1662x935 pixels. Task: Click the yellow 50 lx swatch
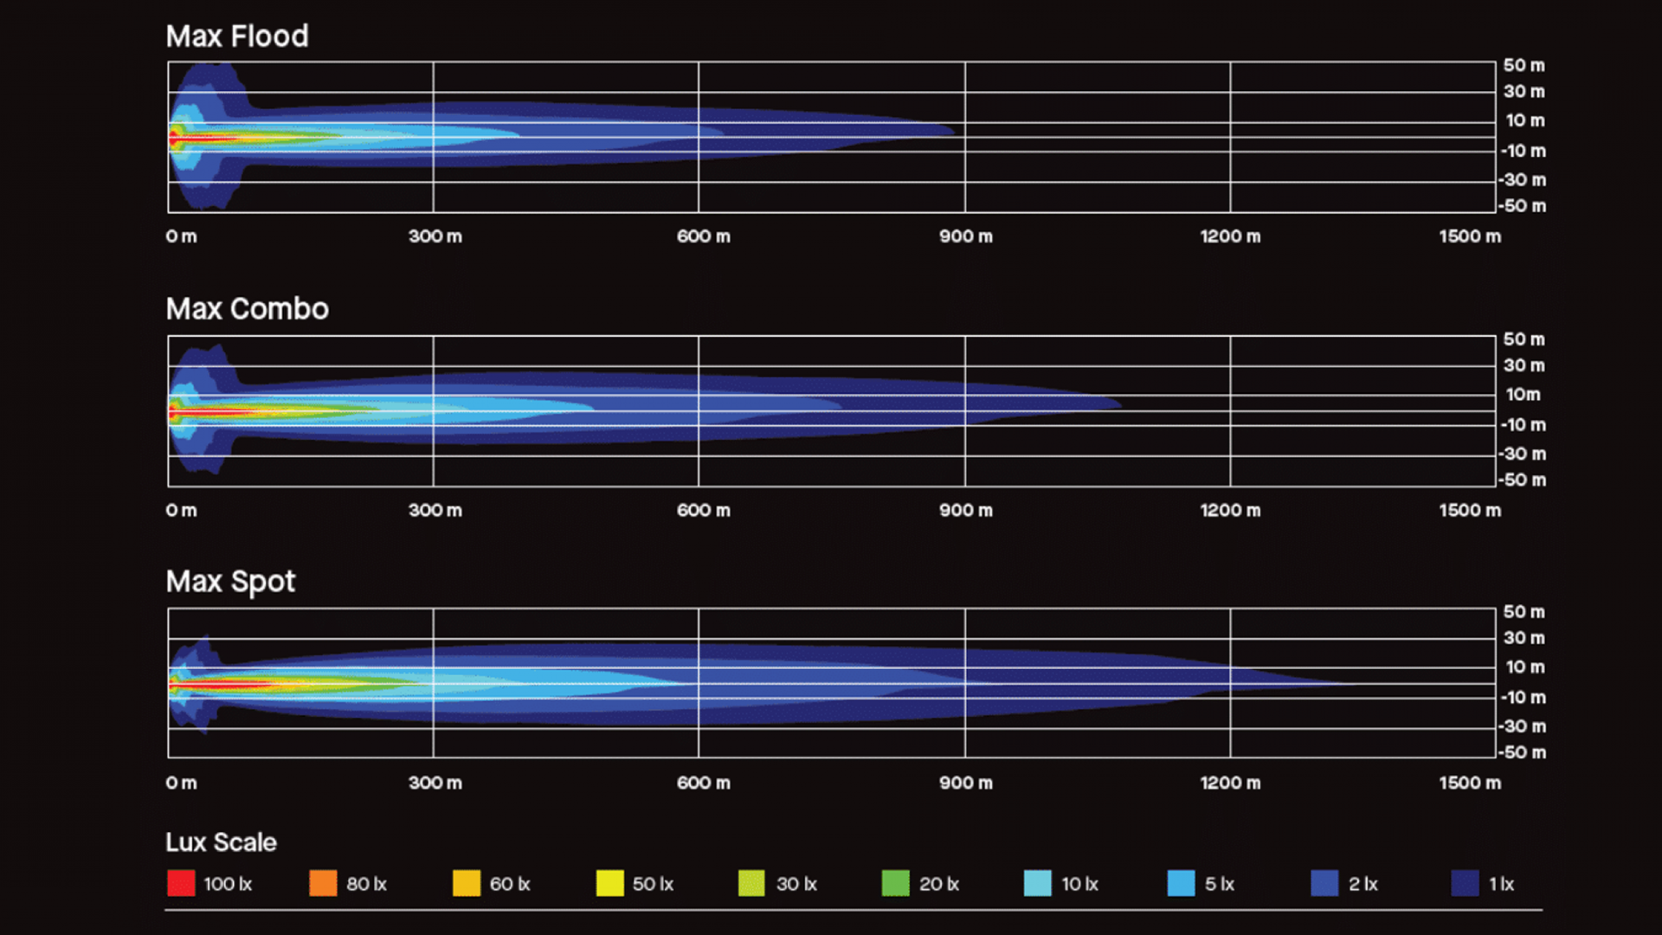(610, 883)
